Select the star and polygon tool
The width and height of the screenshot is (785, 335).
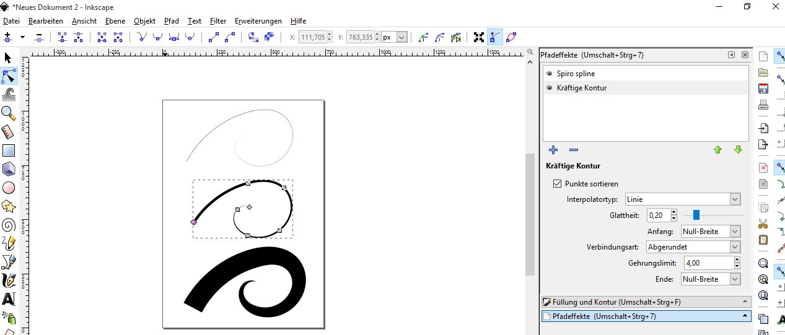[8, 206]
